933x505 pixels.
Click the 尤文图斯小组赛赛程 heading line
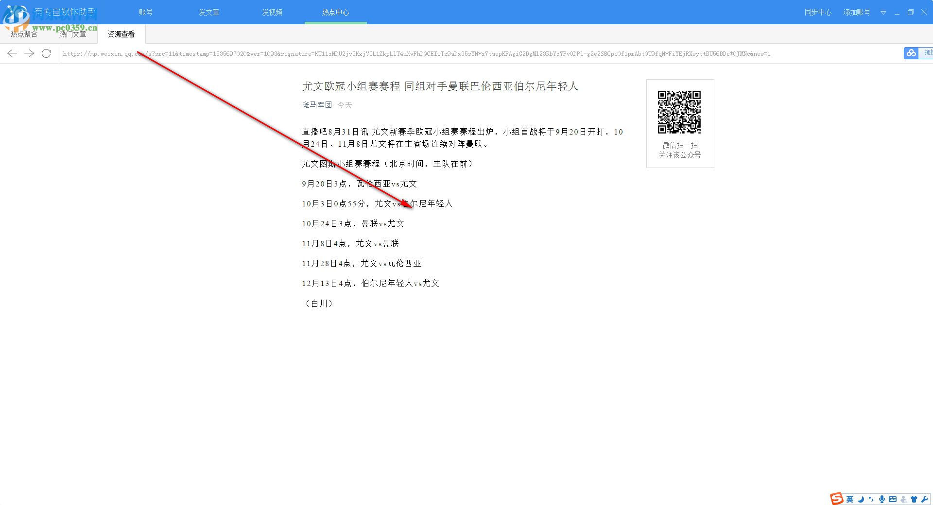pyautogui.click(x=388, y=164)
